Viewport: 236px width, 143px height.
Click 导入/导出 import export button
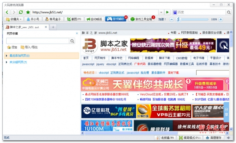29,48
